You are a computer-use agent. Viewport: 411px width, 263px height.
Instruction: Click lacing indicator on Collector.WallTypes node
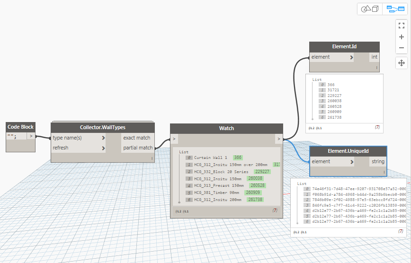coord(152,158)
